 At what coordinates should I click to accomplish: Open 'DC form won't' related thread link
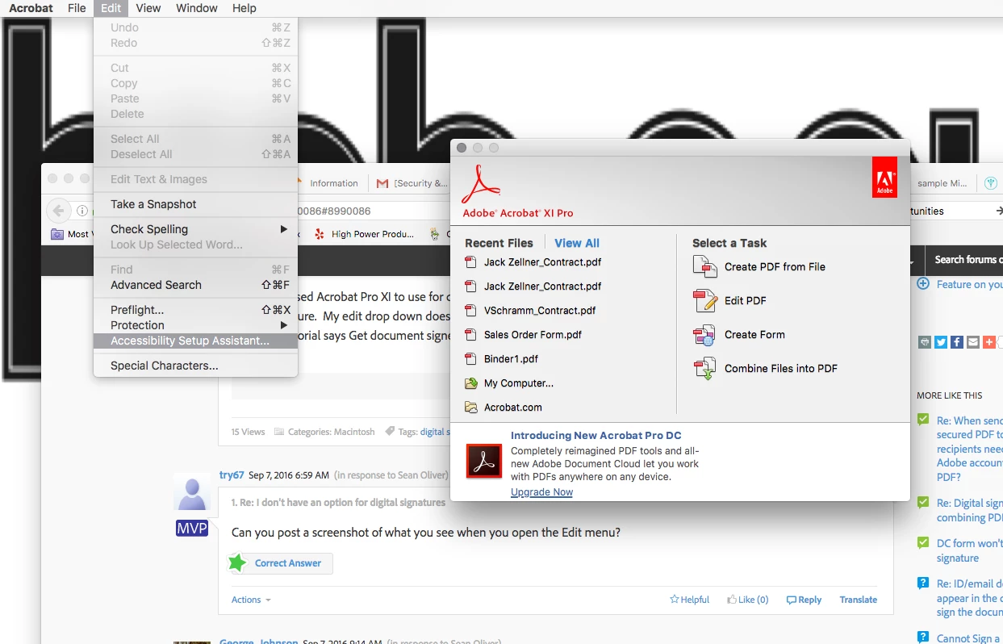[x=968, y=550]
